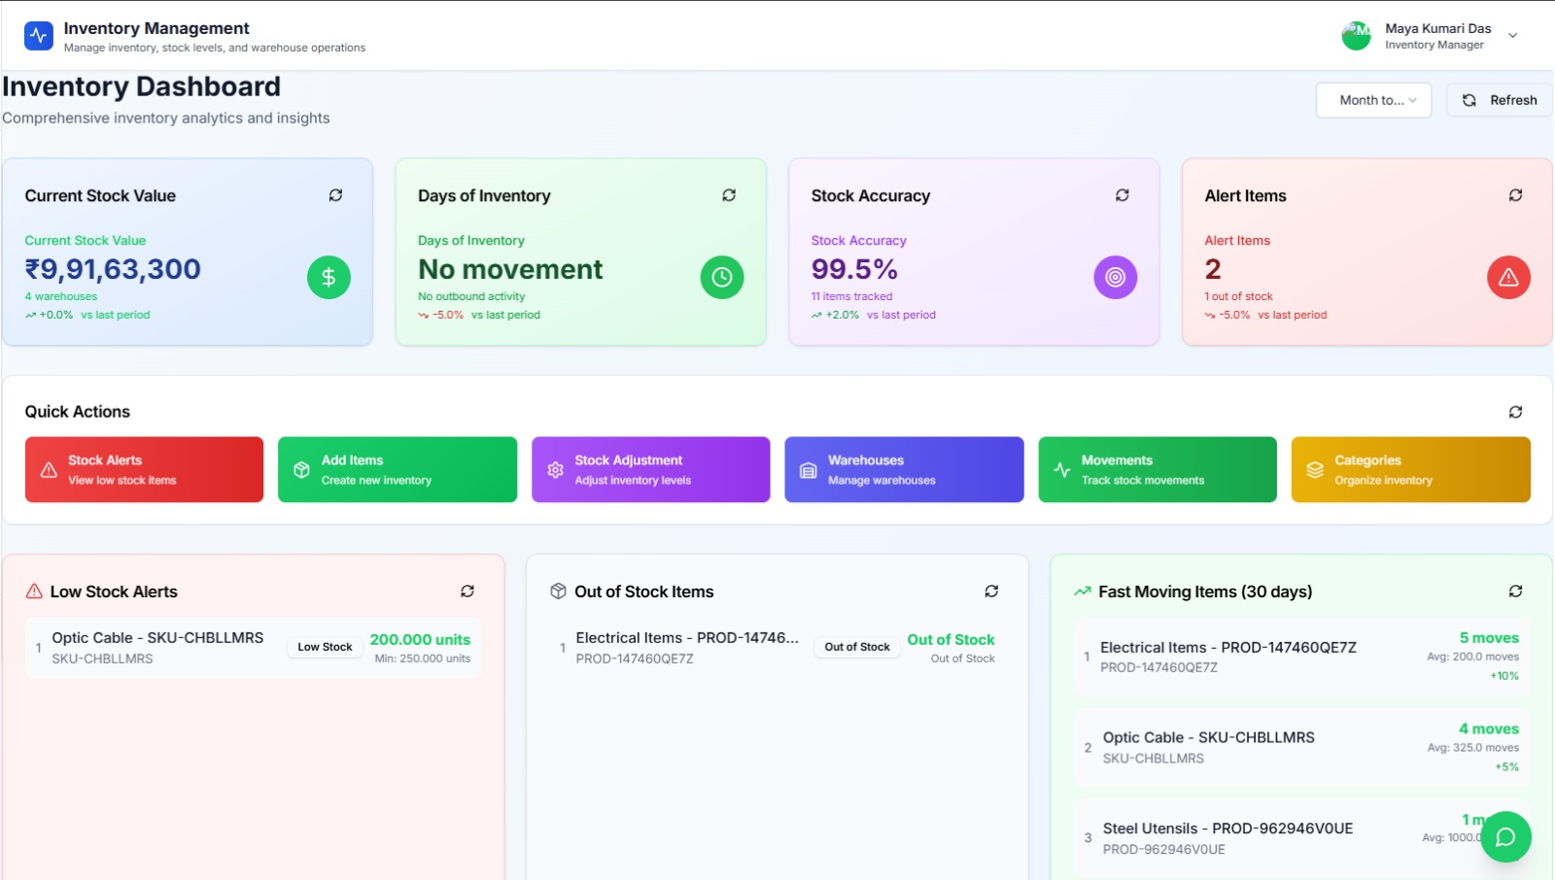This screenshot has width=1555, height=880.
Task: Click the refresh icon on Current Stock Value card
Action: tap(336, 195)
